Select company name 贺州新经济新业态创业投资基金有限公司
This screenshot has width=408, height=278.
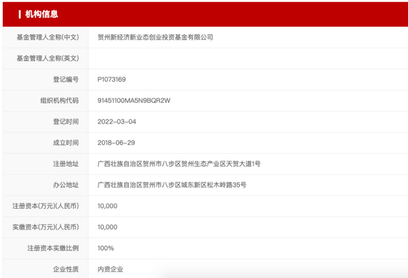tap(156, 37)
